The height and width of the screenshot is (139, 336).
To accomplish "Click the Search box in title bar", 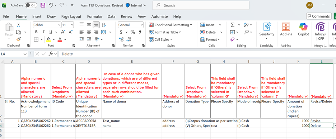I will click(201, 5).
